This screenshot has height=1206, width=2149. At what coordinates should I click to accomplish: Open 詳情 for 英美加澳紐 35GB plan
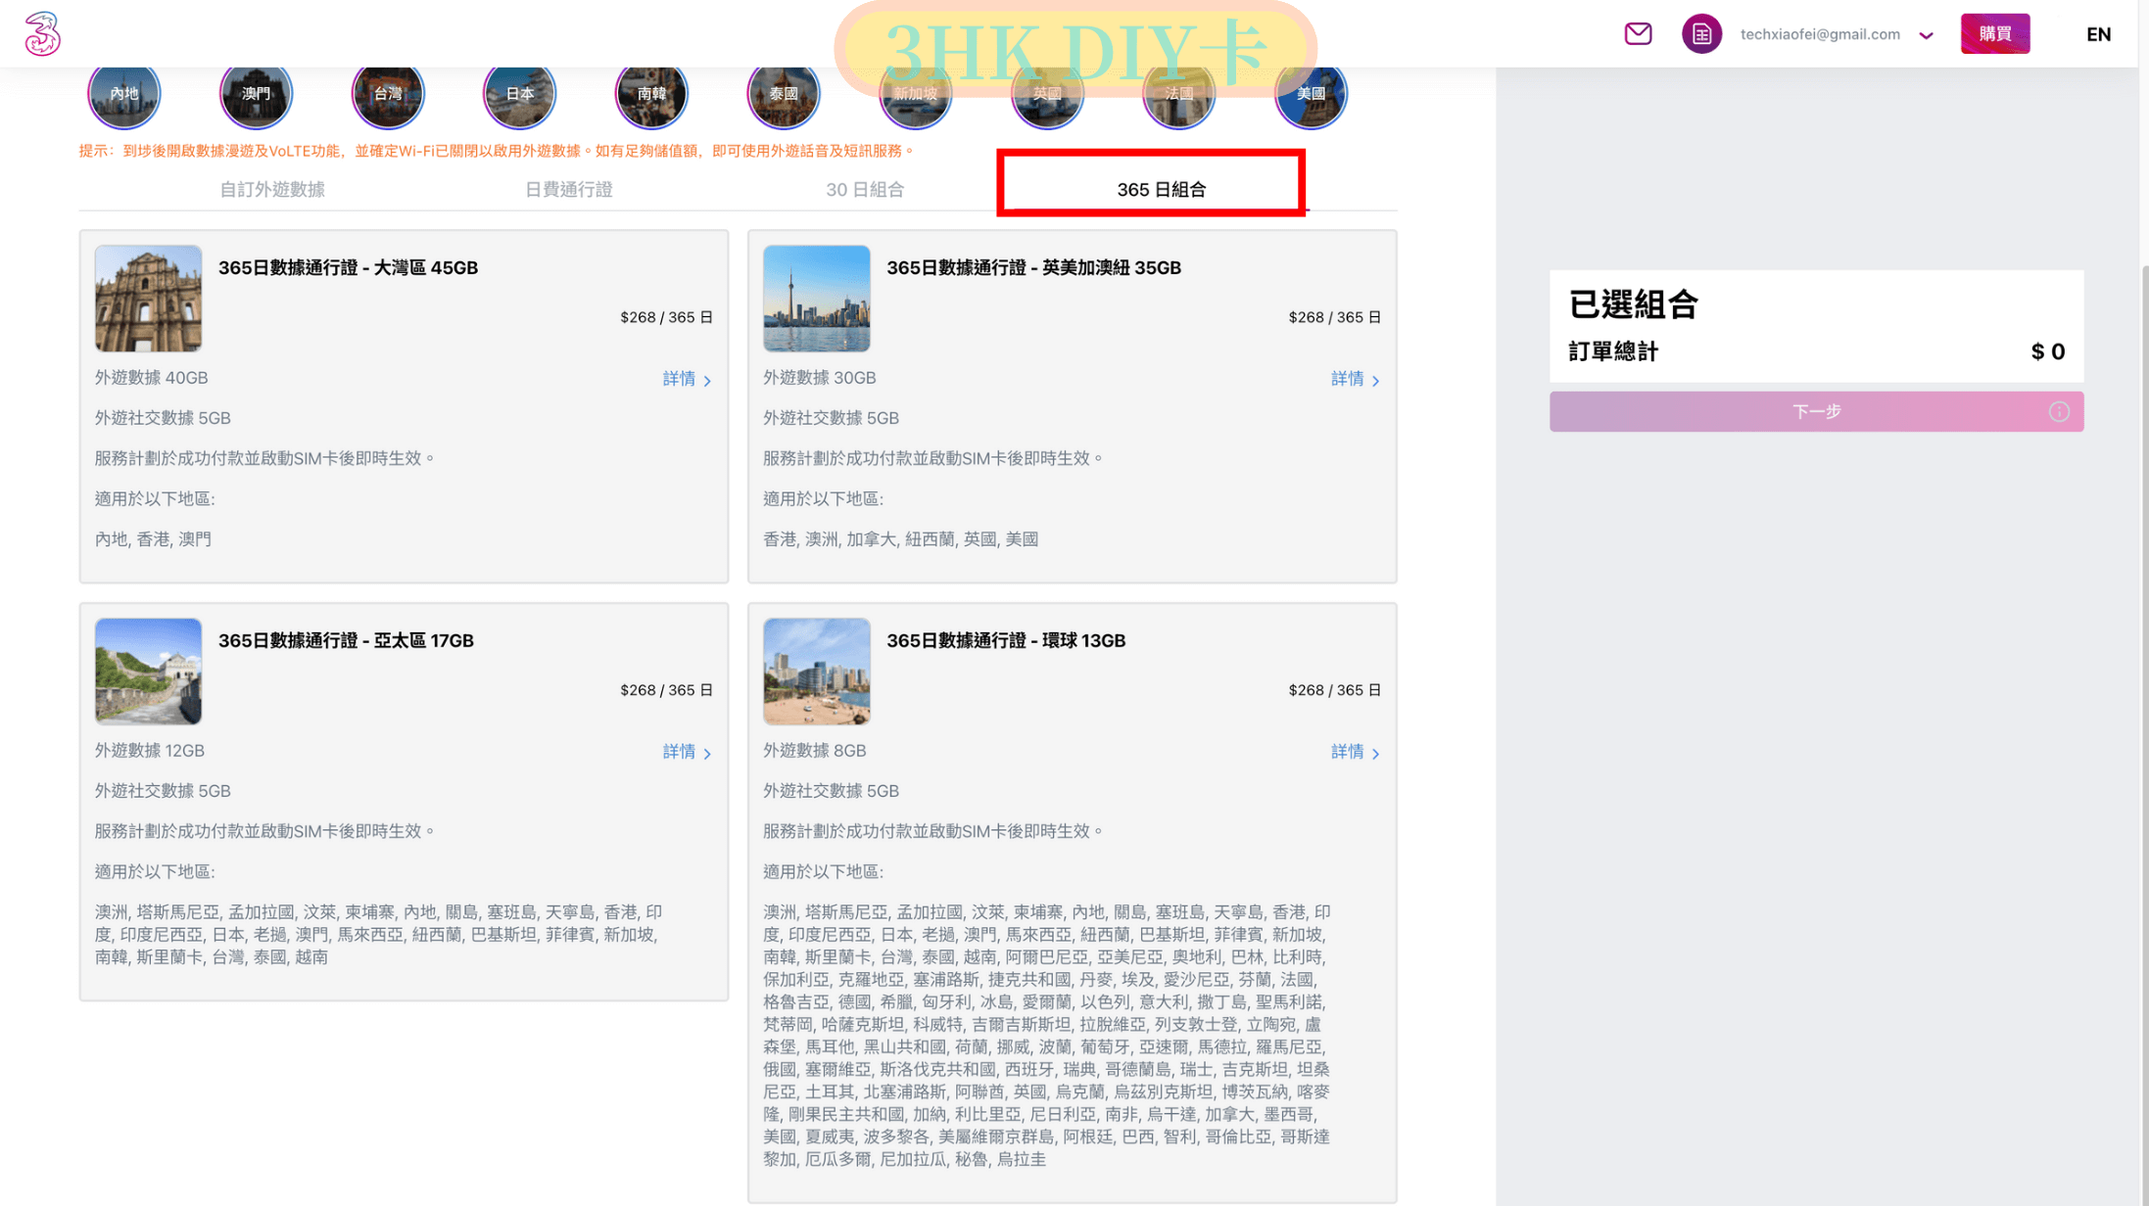pos(1355,379)
